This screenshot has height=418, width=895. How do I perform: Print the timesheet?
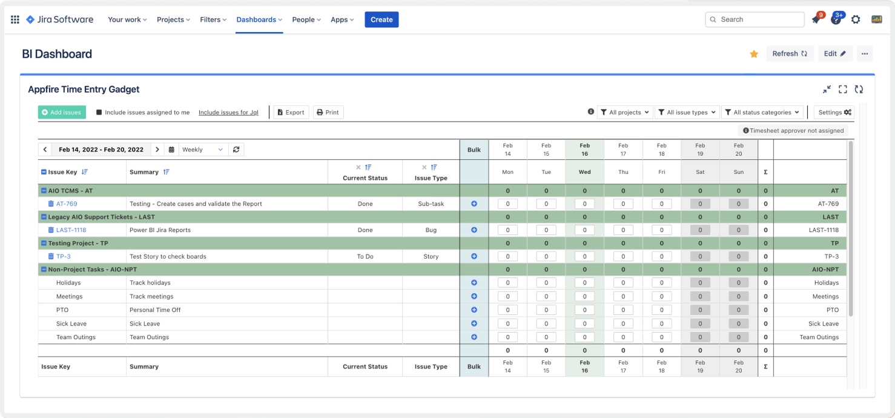coord(328,112)
